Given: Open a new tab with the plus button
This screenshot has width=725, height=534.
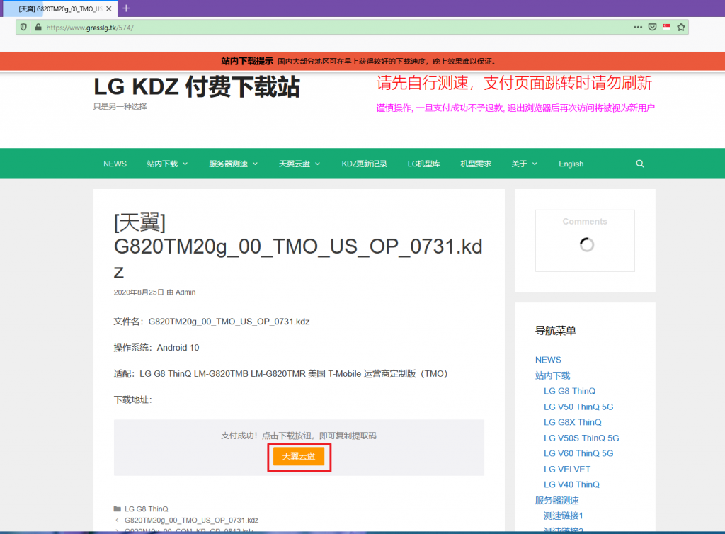Looking at the screenshot, I should pos(126,8).
